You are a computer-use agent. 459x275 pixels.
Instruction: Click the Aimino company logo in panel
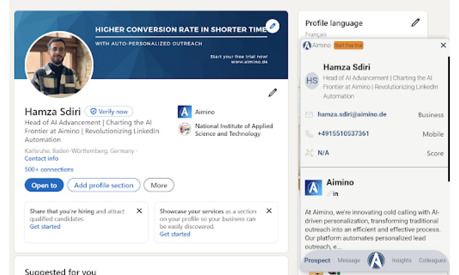[x=313, y=187]
